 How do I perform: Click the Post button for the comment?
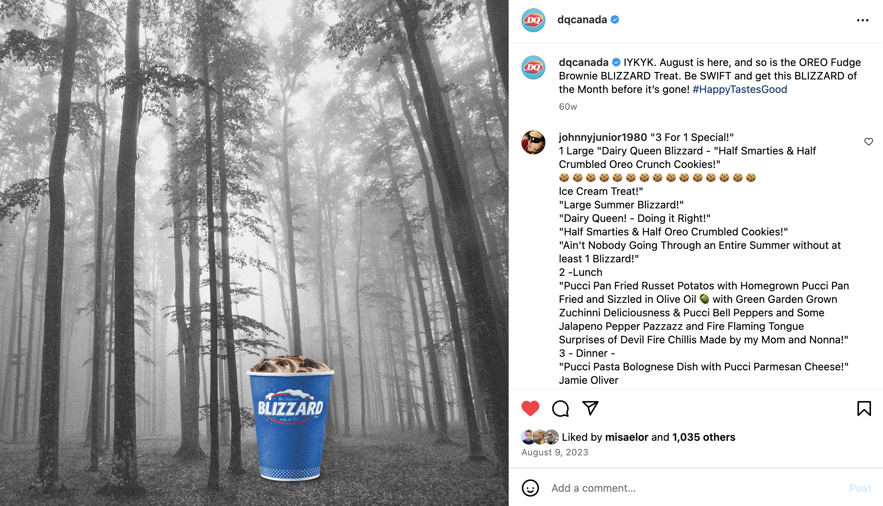[x=860, y=488]
